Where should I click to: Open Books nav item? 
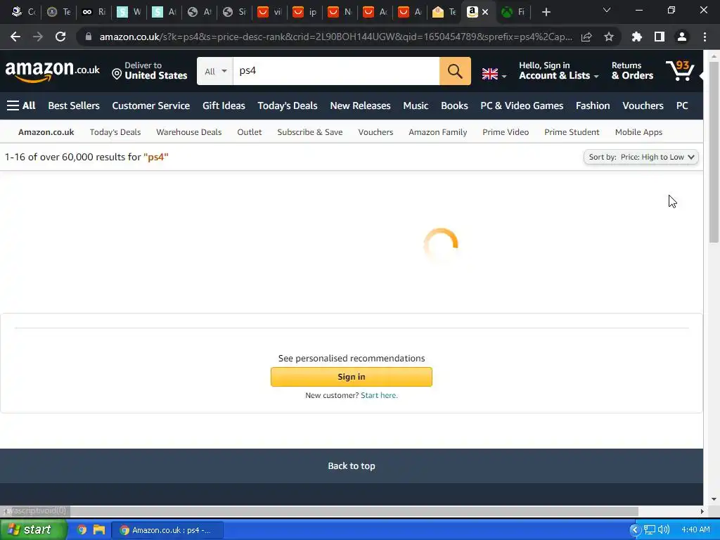tap(454, 105)
